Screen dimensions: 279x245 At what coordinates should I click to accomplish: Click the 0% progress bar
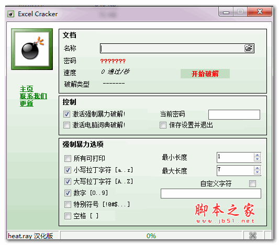[151, 236]
